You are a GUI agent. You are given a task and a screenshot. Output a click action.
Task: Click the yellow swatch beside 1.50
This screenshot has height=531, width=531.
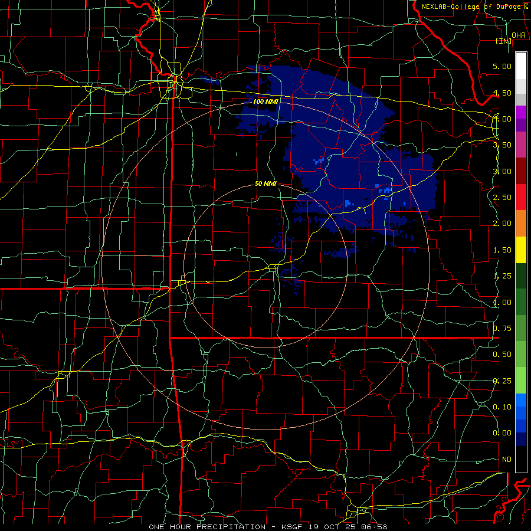(x=521, y=250)
